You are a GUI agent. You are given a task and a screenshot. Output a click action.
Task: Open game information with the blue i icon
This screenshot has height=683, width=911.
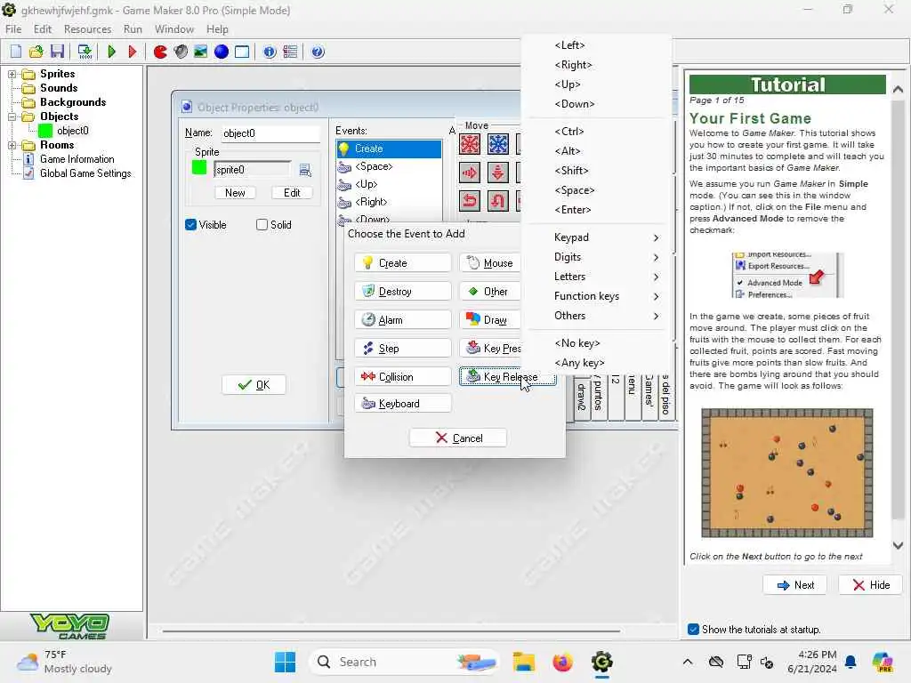click(270, 52)
